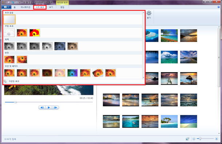
Task: Apply the blue-tinted cyan tone effect
Action: [x=60, y=46]
